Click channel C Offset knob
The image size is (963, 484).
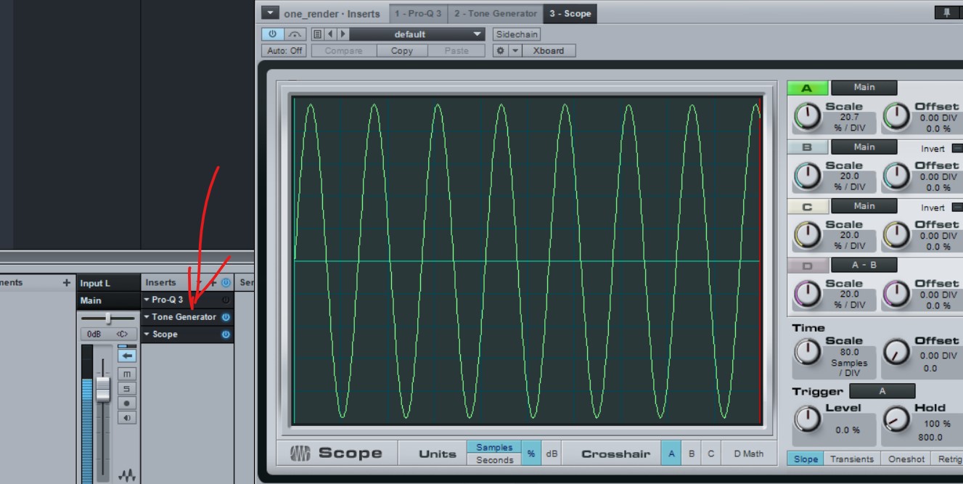point(897,235)
